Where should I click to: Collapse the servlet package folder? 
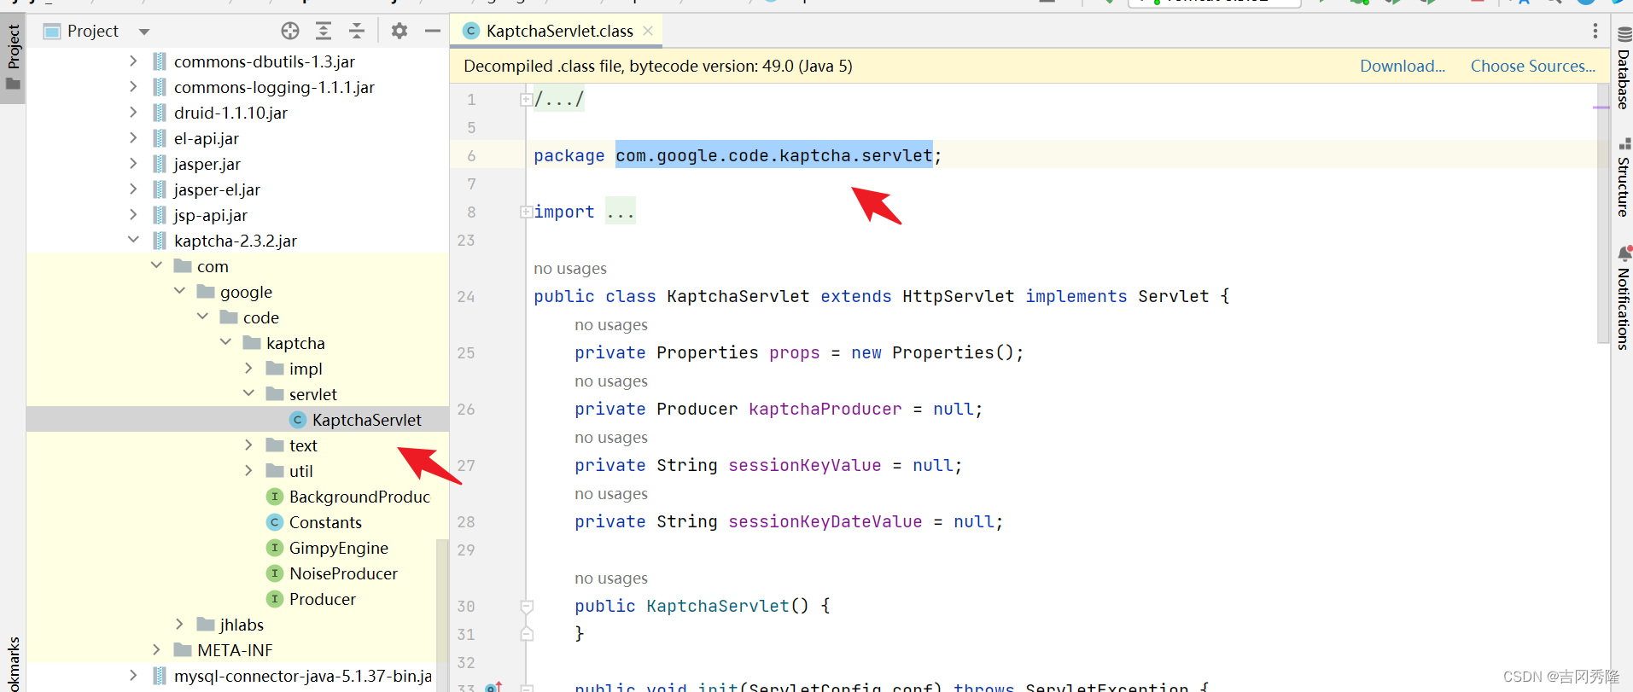(248, 394)
